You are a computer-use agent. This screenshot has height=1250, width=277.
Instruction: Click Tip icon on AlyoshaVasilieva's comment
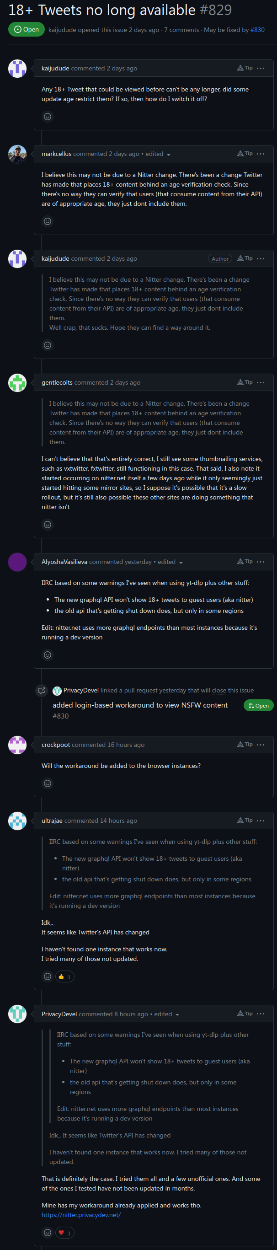click(x=245, y=562)
